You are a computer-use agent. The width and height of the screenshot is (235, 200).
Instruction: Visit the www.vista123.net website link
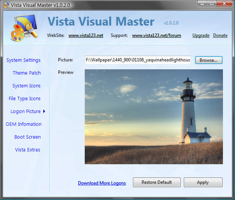tap(85, 35)
